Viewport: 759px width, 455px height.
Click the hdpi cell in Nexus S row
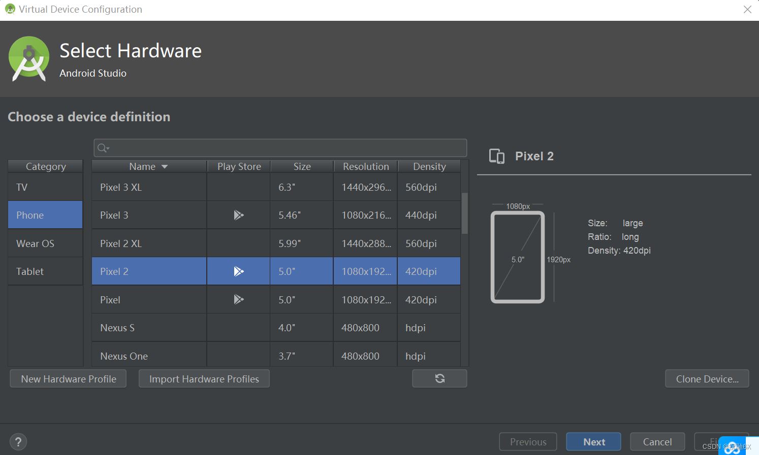click(429, 328)
